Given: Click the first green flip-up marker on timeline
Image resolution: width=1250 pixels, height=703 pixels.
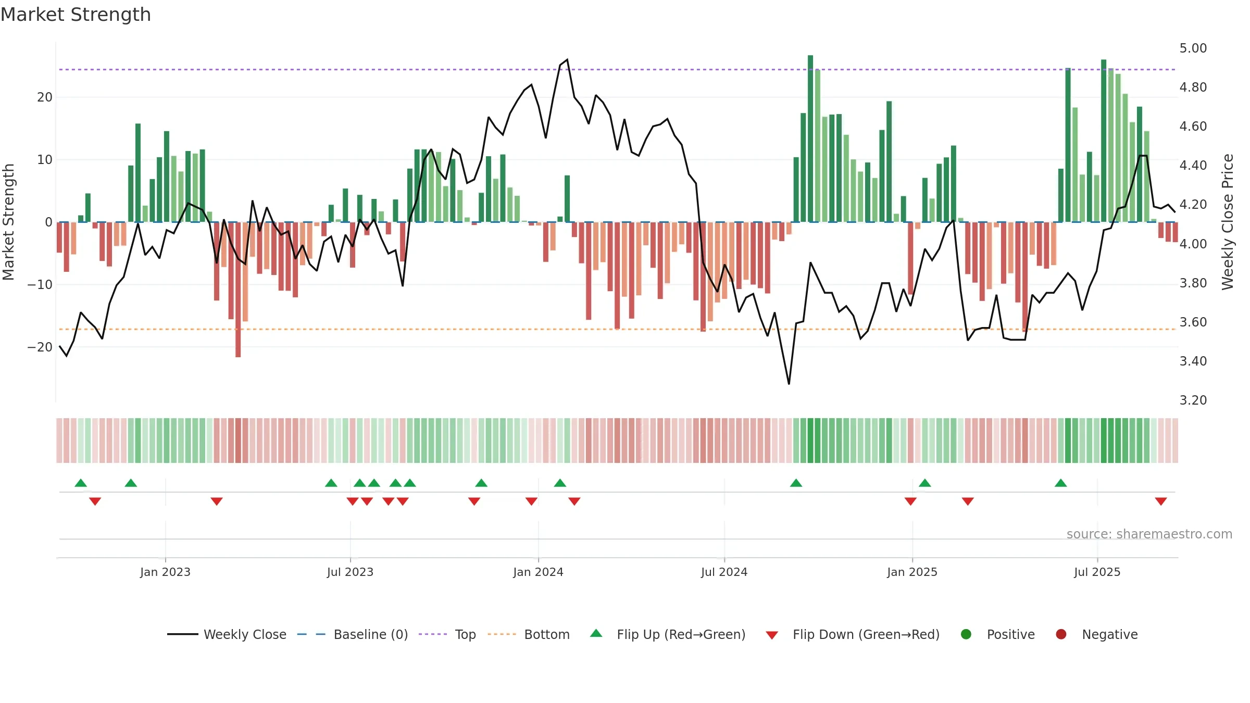Looking at the screenshot, I should coord(81,483).
